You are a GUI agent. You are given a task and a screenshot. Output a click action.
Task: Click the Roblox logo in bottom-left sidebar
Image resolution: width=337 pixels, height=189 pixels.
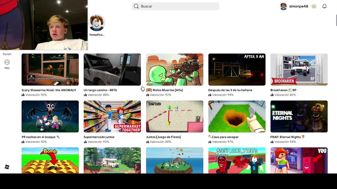7,167
